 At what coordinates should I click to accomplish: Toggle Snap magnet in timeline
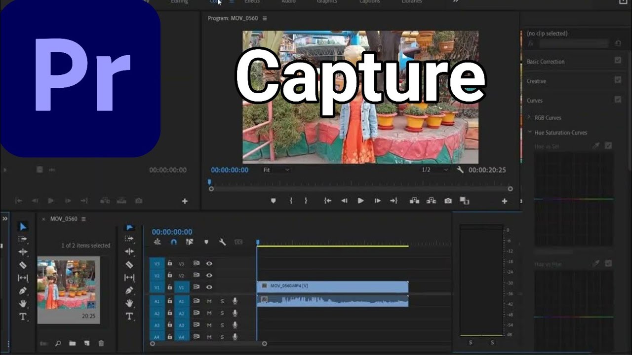pos(174,242)
